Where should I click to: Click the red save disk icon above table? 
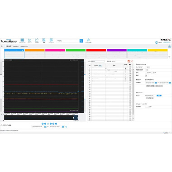(x=129, y=61)
